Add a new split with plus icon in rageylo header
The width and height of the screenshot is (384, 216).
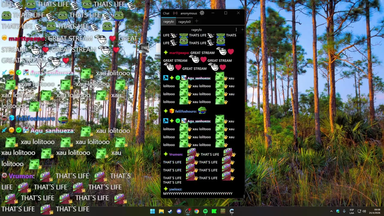pyautogui.click(x=242, y=30)
